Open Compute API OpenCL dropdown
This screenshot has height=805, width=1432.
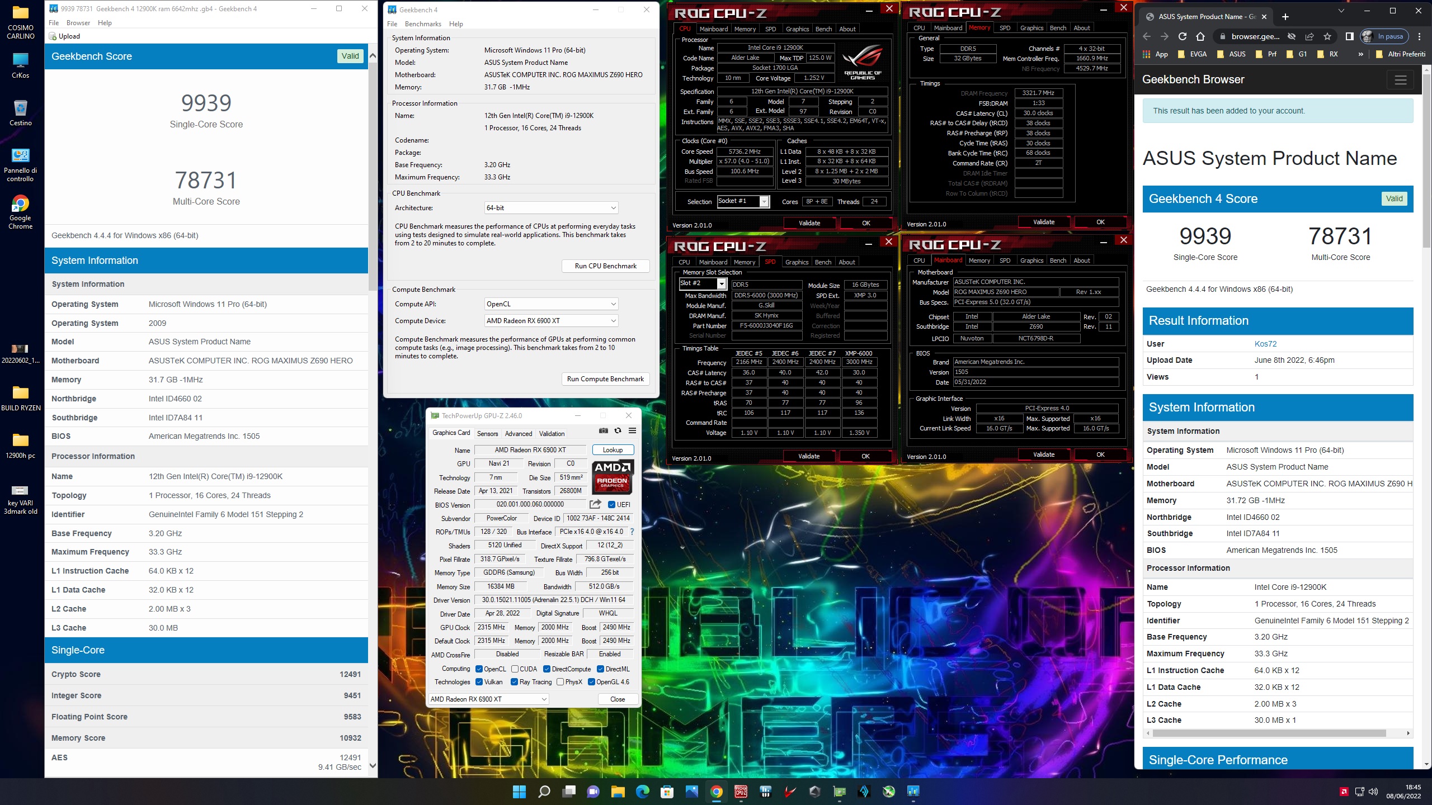pos(551,304)
